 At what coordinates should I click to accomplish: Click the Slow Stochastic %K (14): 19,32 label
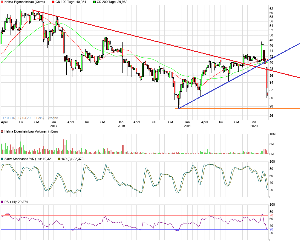(x=27, y=159)
